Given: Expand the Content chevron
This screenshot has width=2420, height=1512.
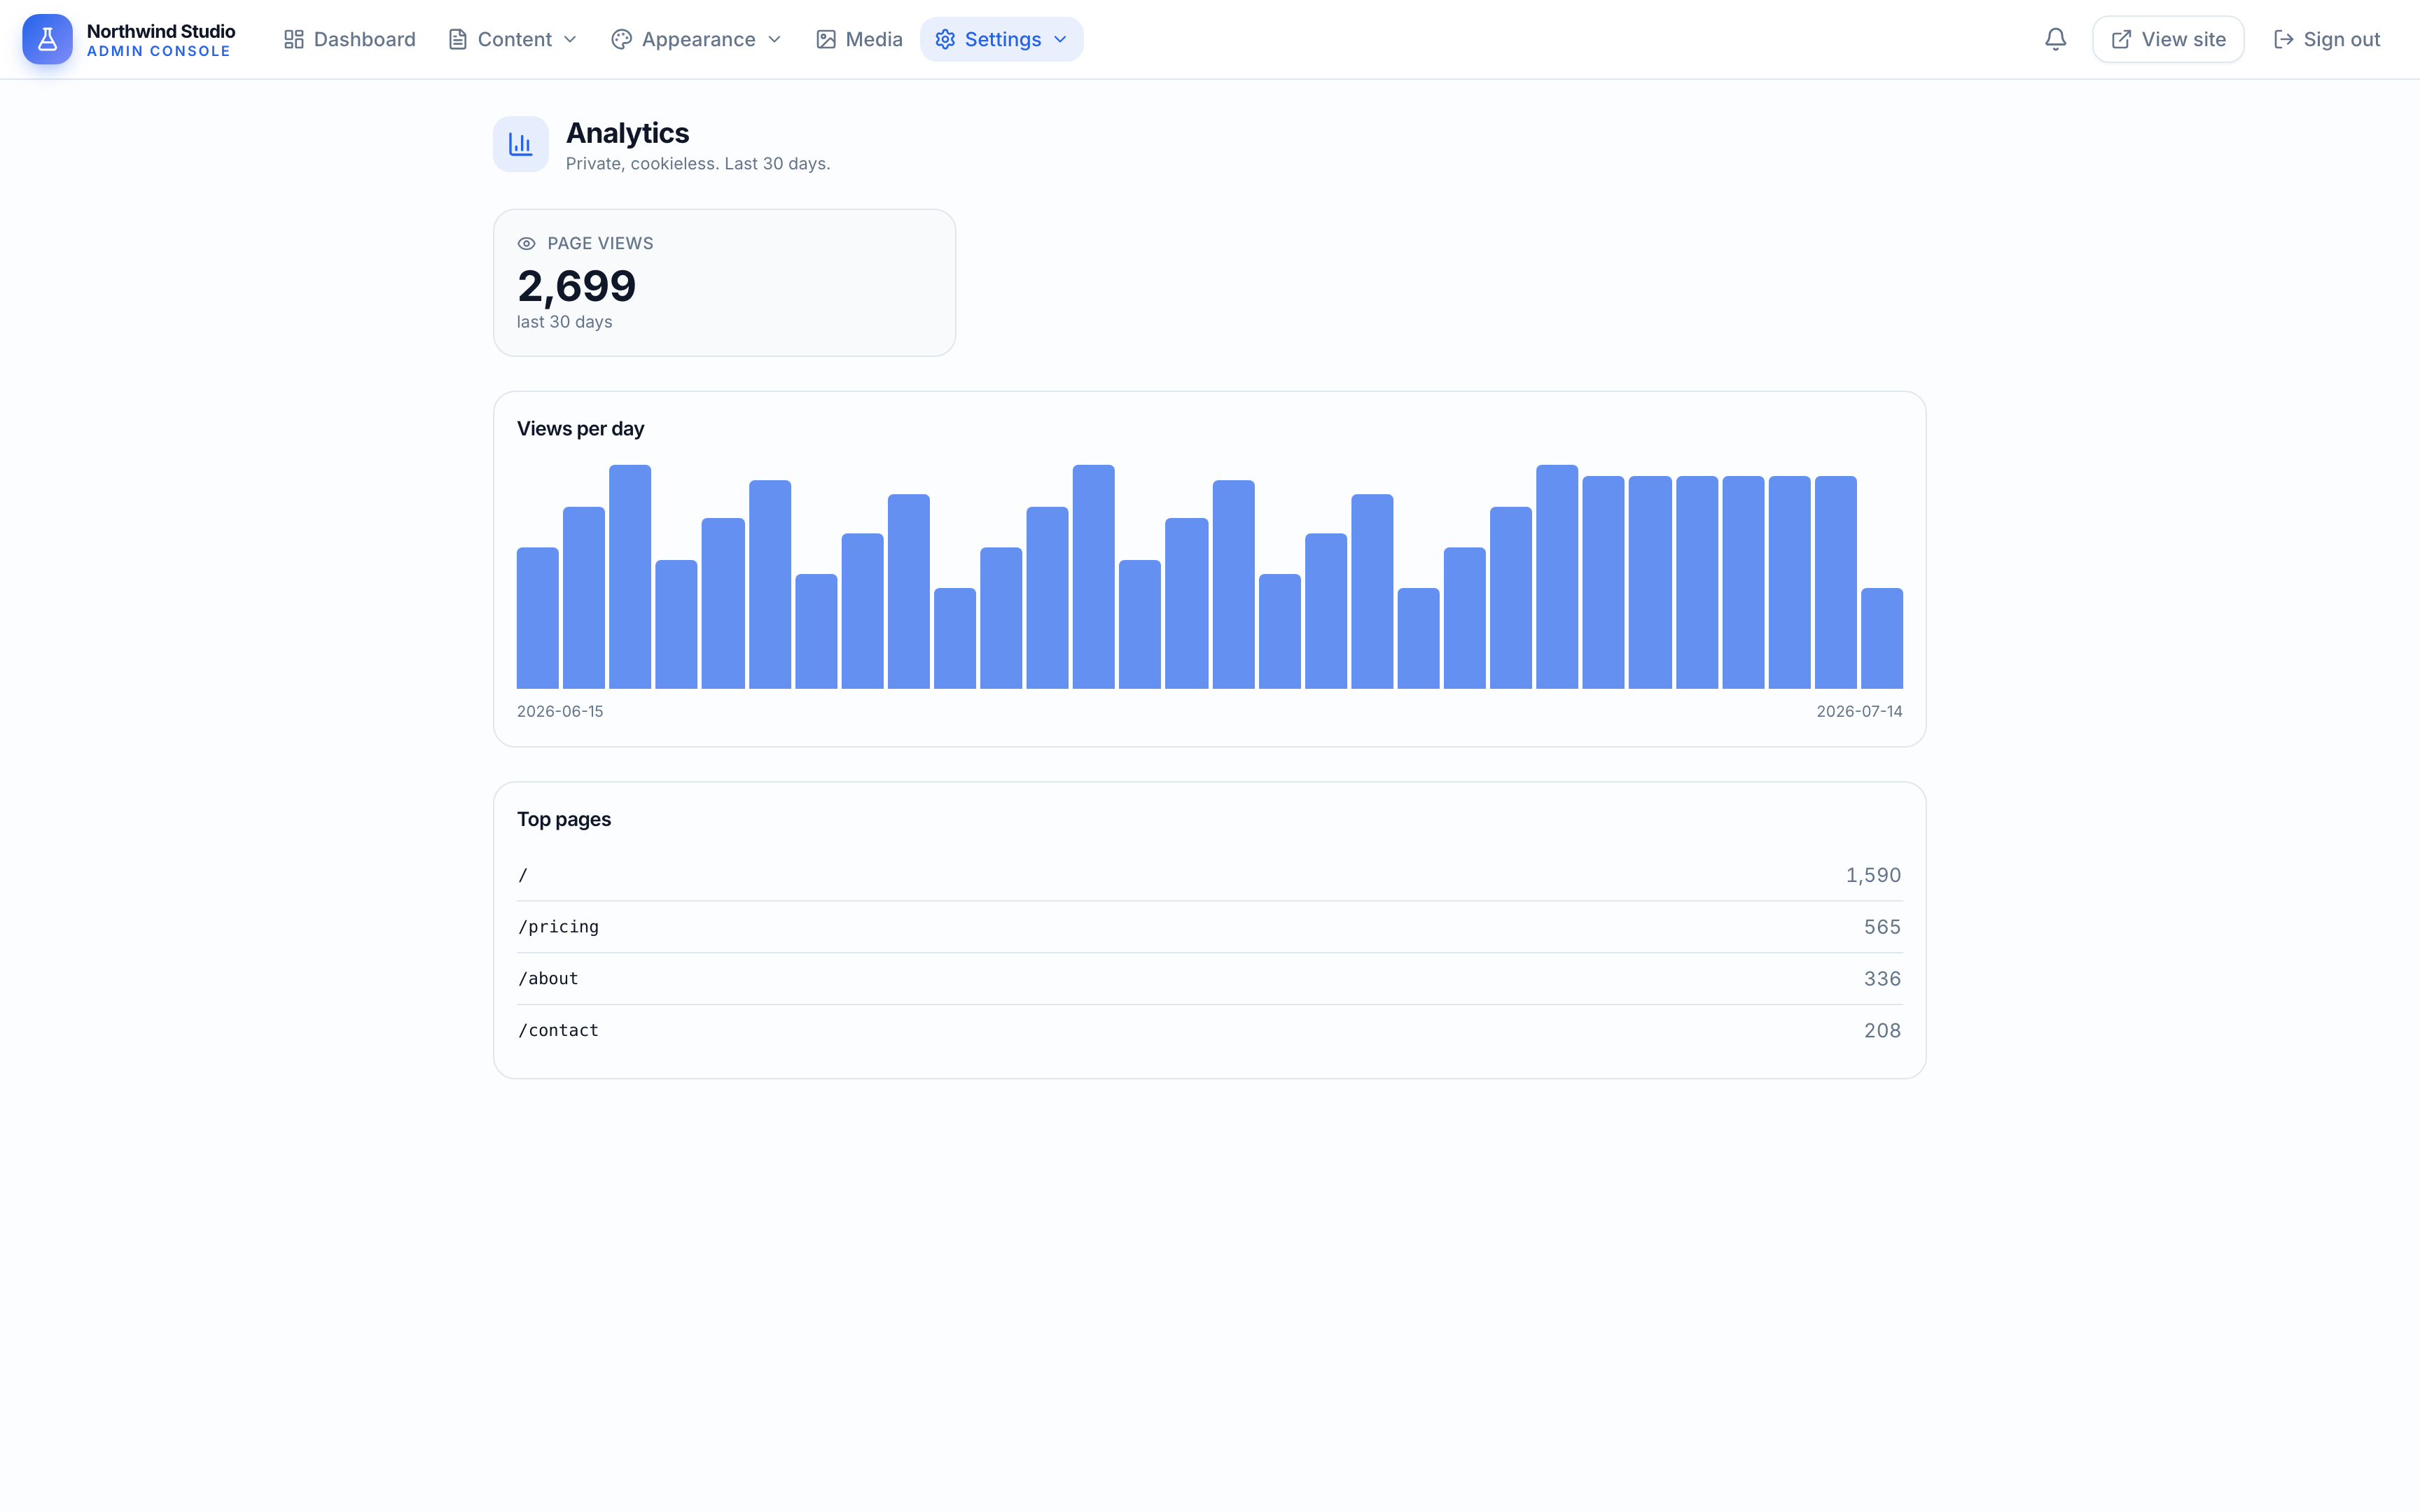Looking at the screenshot, I should (570, 39).
